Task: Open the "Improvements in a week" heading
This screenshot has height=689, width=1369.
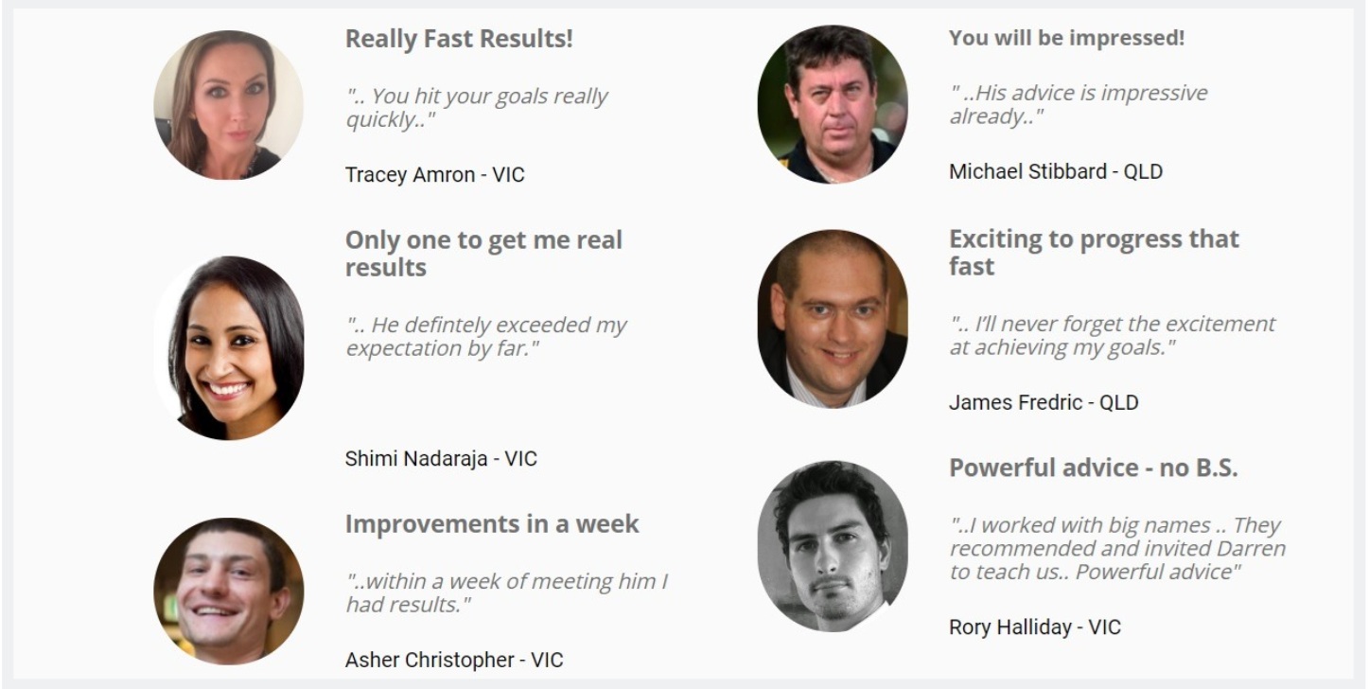Action: tap(492, 523)
